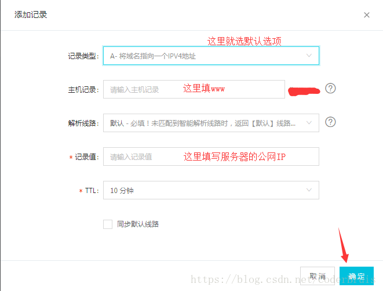The width and height of the screenshot is (383, 291).
Task: Click the 主机记录 field label
Action: [83, 90]
